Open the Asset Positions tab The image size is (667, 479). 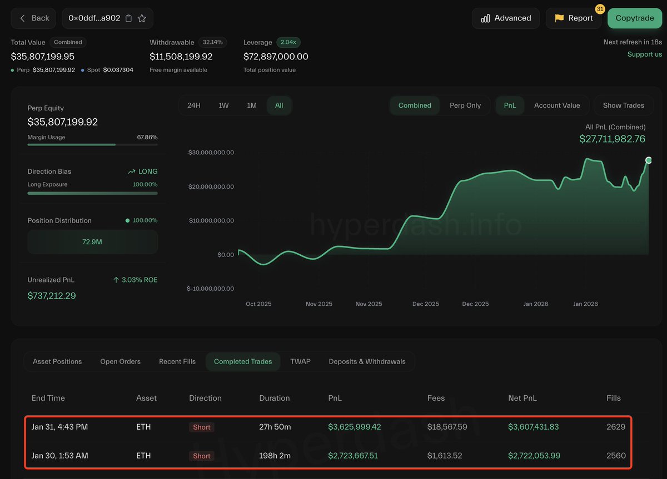(57, 361)
